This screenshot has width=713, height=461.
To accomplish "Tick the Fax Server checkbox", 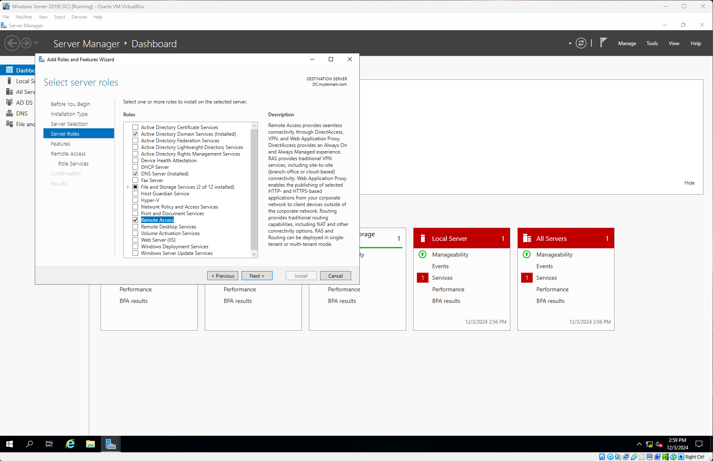I will click(135, 180).
